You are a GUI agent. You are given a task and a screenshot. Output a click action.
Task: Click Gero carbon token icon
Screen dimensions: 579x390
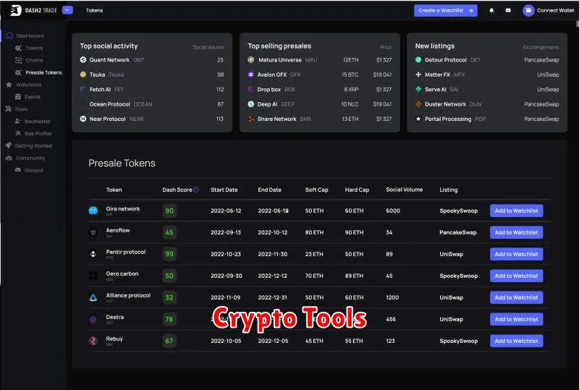click(93, 276)
